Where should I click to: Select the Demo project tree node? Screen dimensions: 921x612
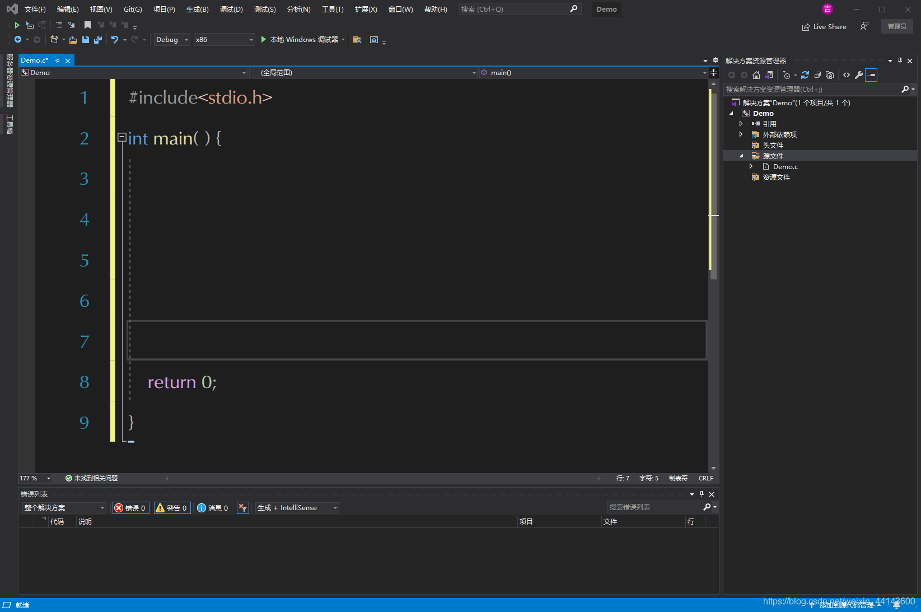point(763,113)
